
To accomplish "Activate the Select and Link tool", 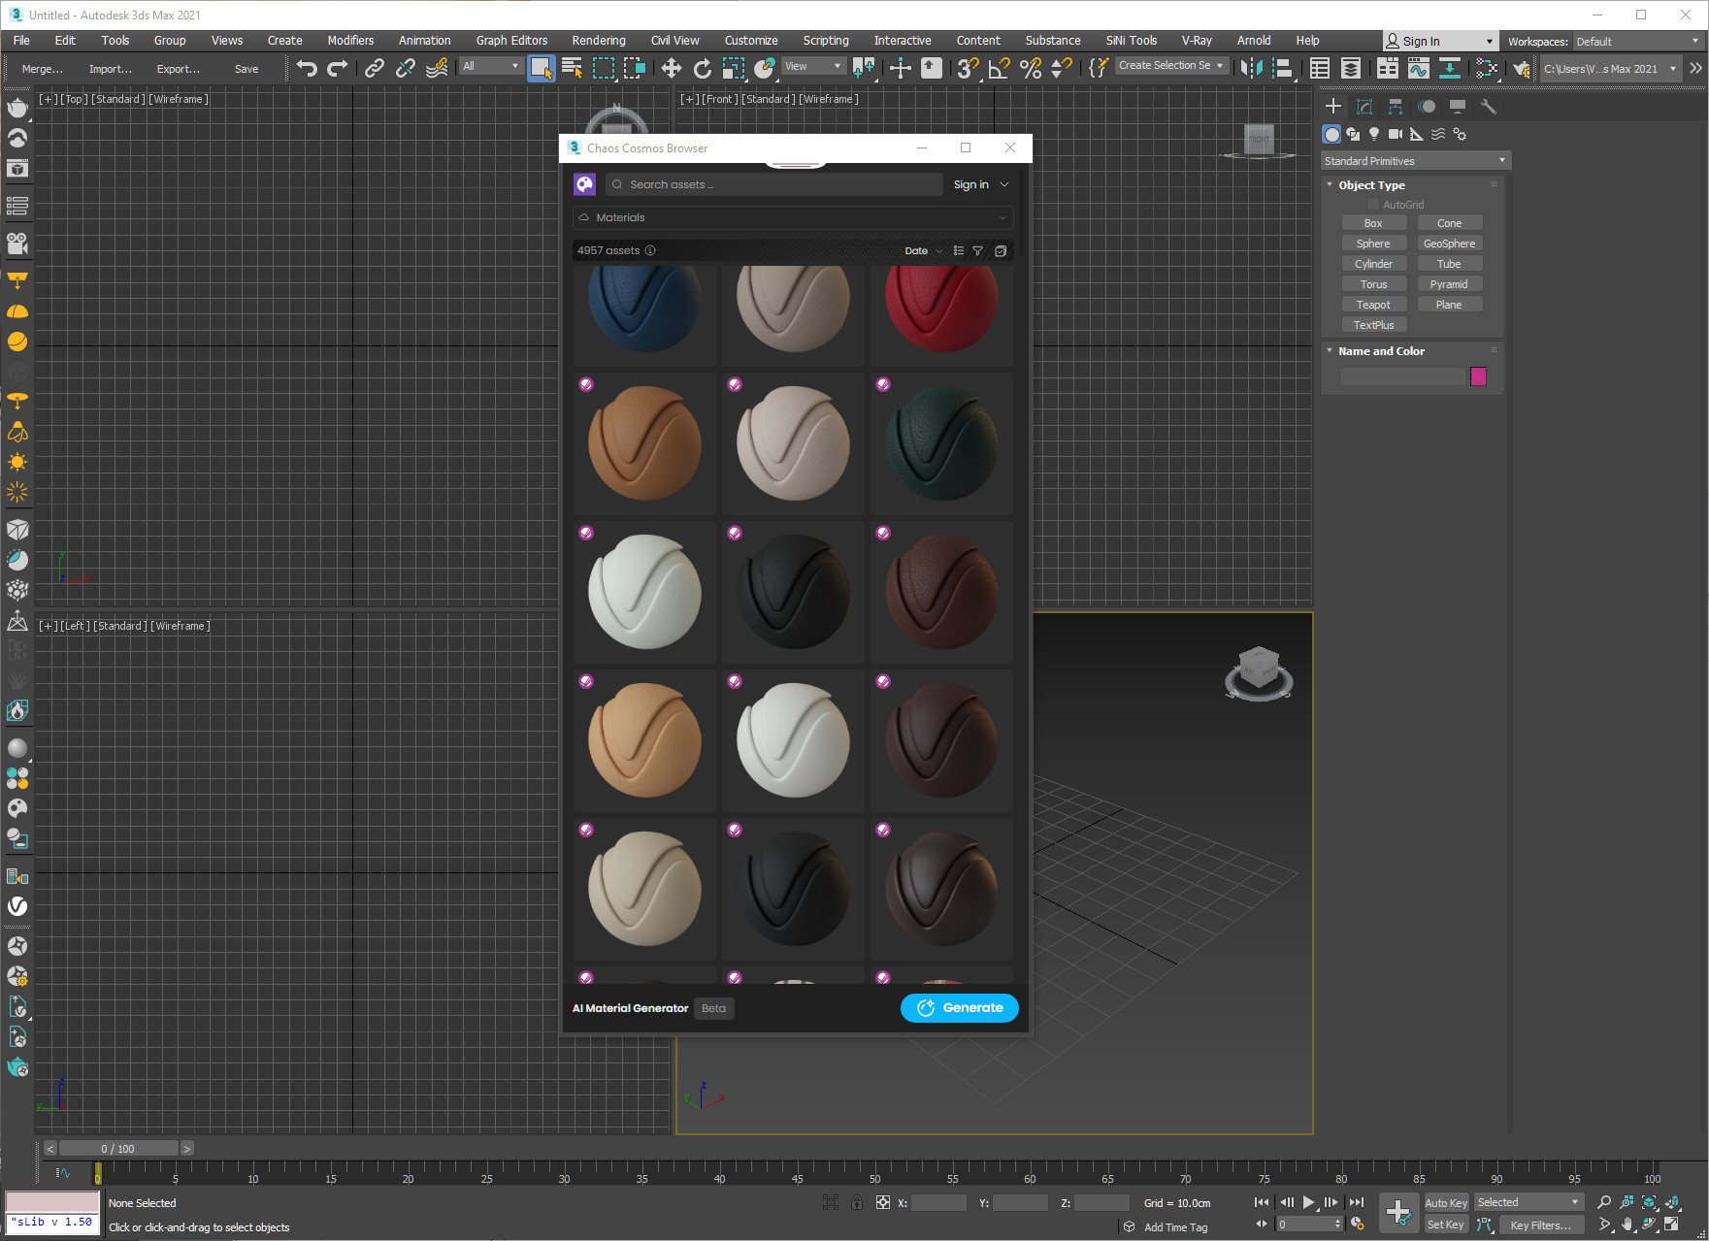I will click(x=374, y=68).
